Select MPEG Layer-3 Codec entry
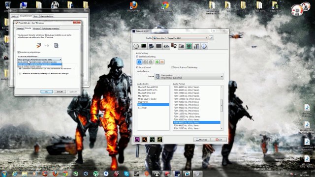The image size is (315, 177). 153,99
